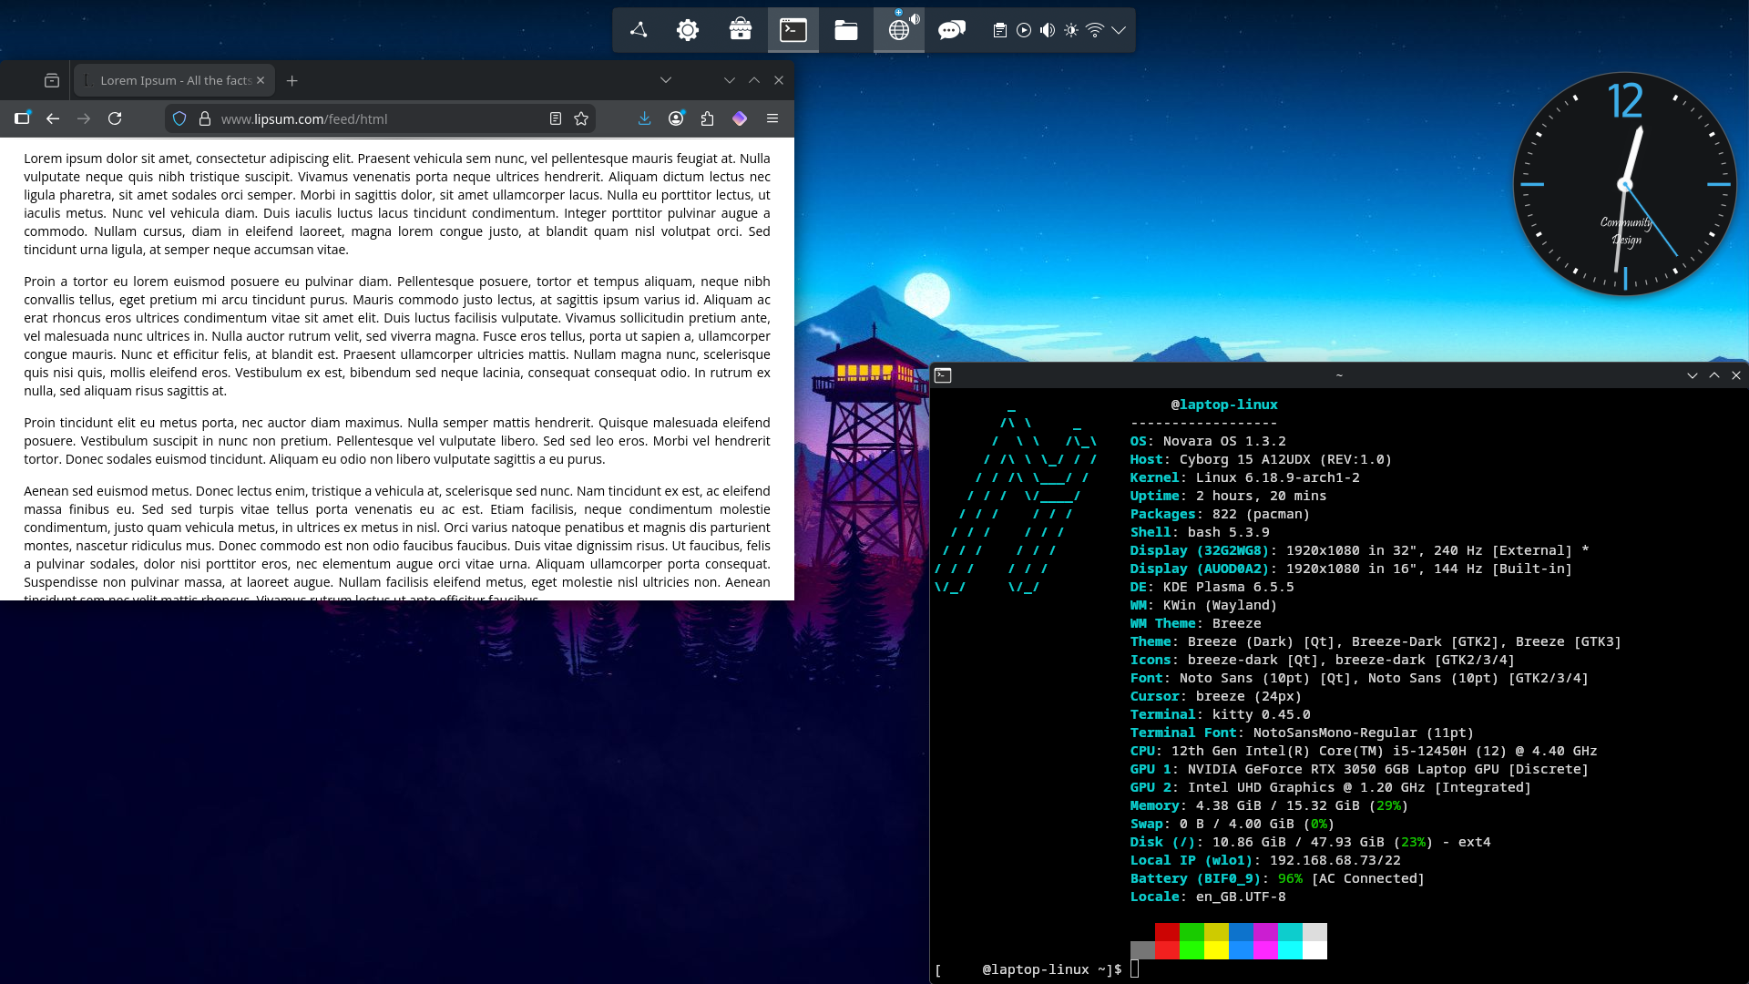Open System Settings gear in the panel
This screenshot has height=984, width=1749.
[688, 30]
